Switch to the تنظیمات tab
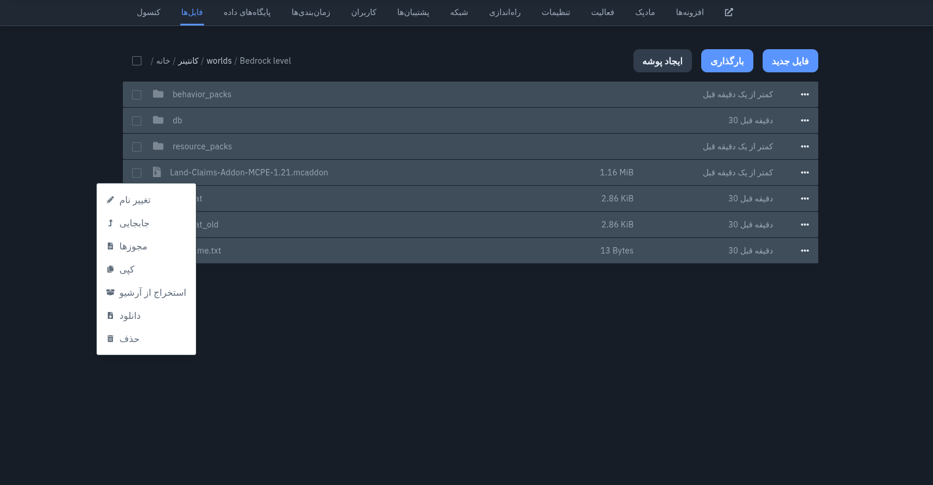This screenshot has height=485, width=933. [x=556, y=12]
